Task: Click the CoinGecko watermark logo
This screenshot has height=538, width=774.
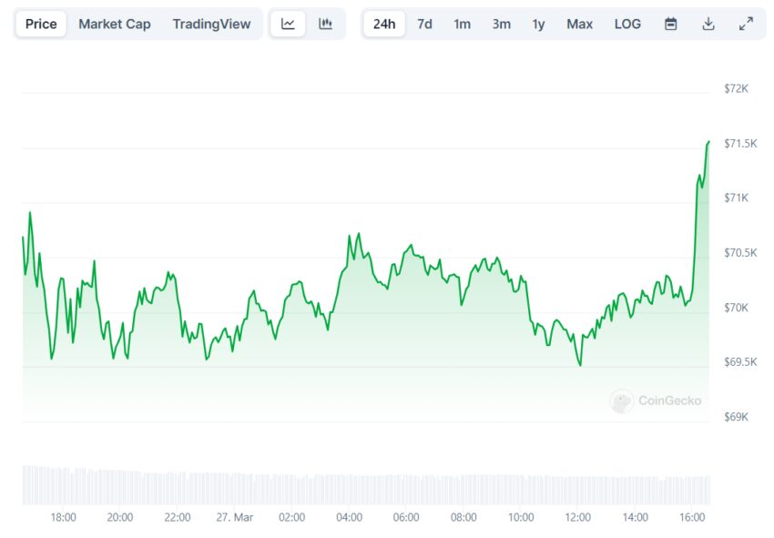Action: click(x=656, y=401)
